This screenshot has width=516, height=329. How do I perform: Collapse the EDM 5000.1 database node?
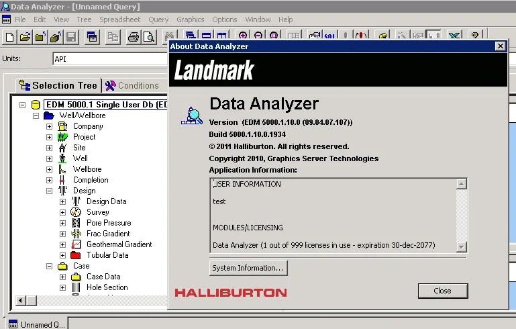(22, 105)
